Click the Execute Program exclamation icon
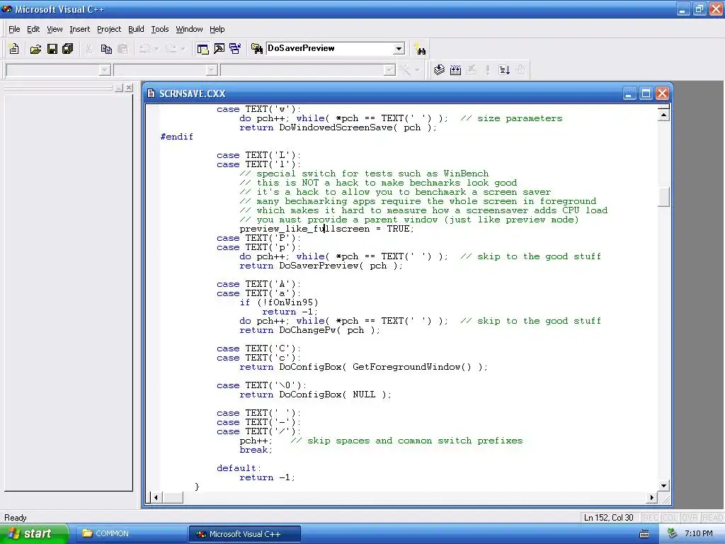The width and height of the screenshot is (725, 544). point(487,70)
